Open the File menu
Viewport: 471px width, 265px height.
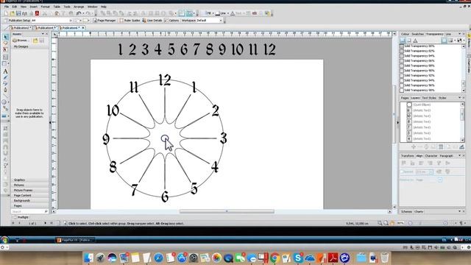pyautogui.click(x=7, y=7)
